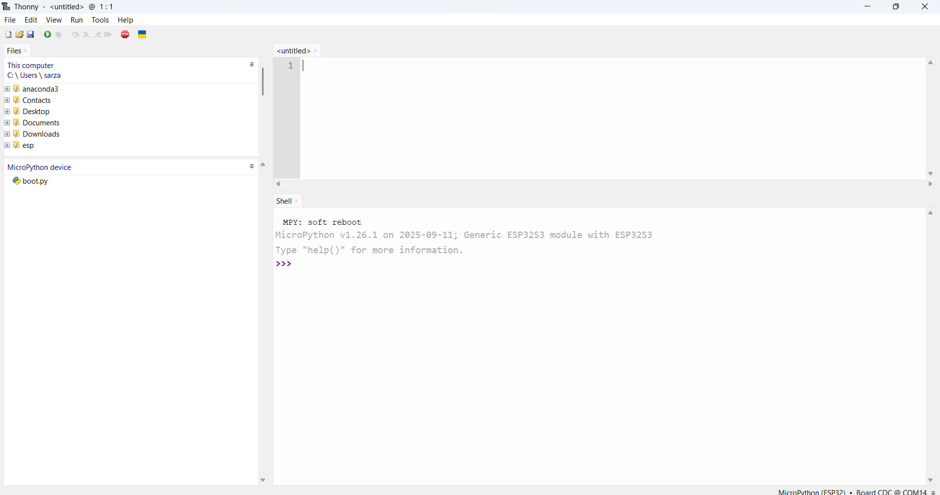The height and width of the screenshot is (495, 940).
Task: Expand the Downloads folder node
Action: click(x=7, y=134)
